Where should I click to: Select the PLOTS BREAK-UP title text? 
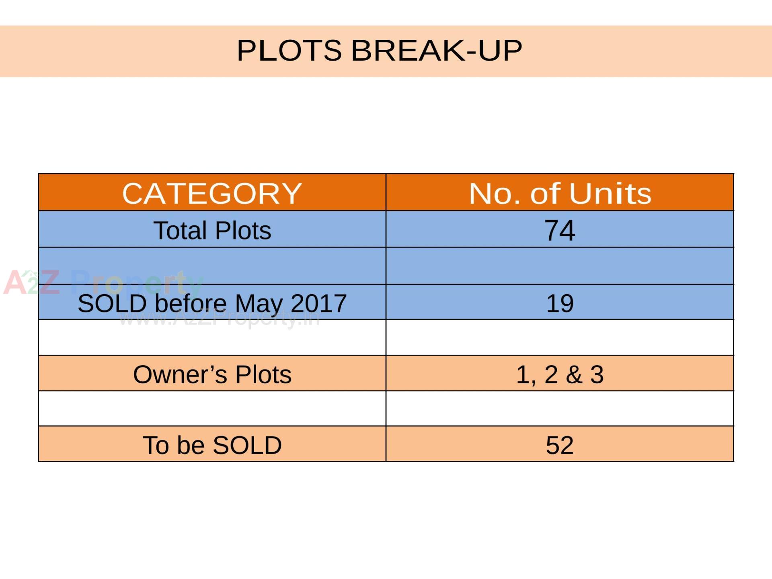[379, 51]
